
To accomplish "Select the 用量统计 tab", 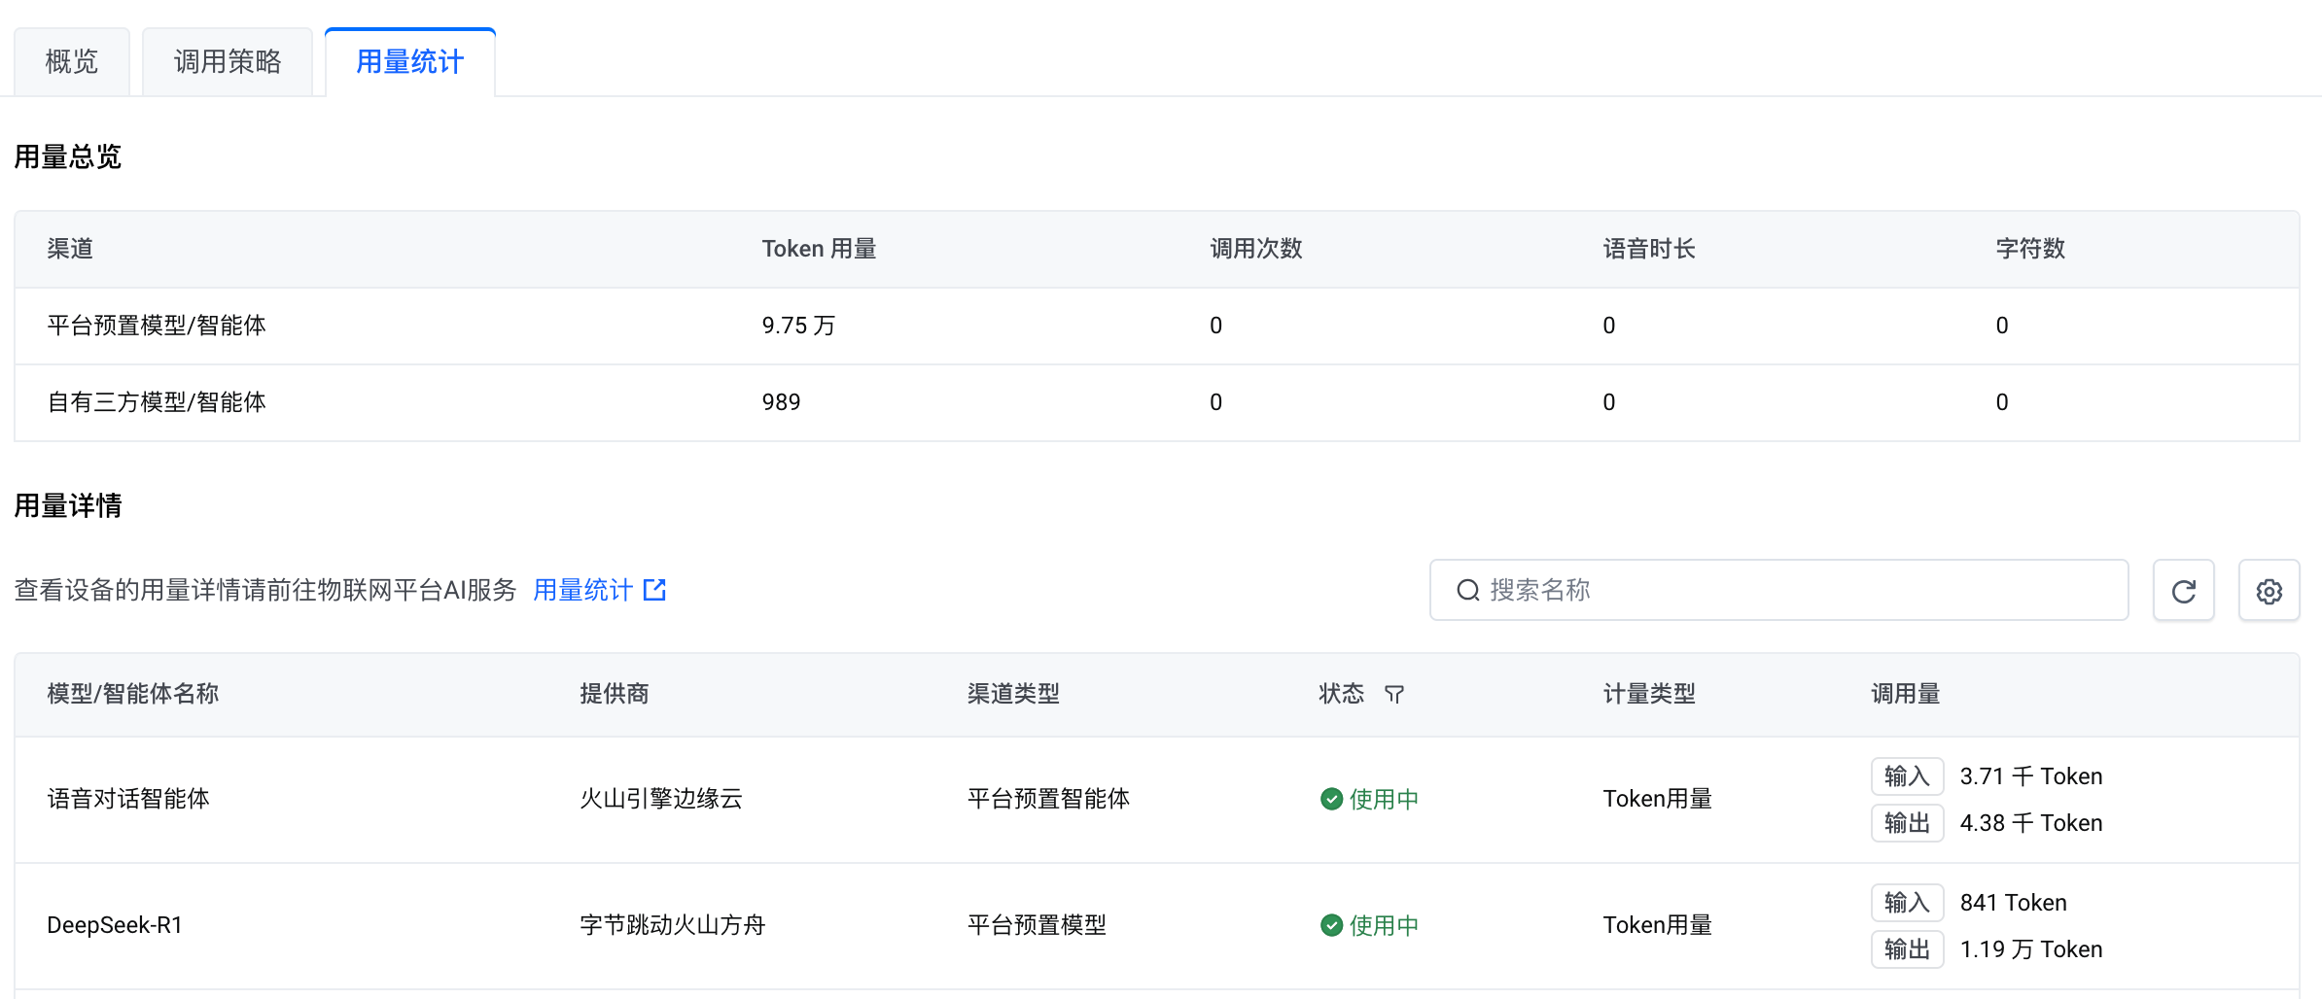I will point(409,62).
